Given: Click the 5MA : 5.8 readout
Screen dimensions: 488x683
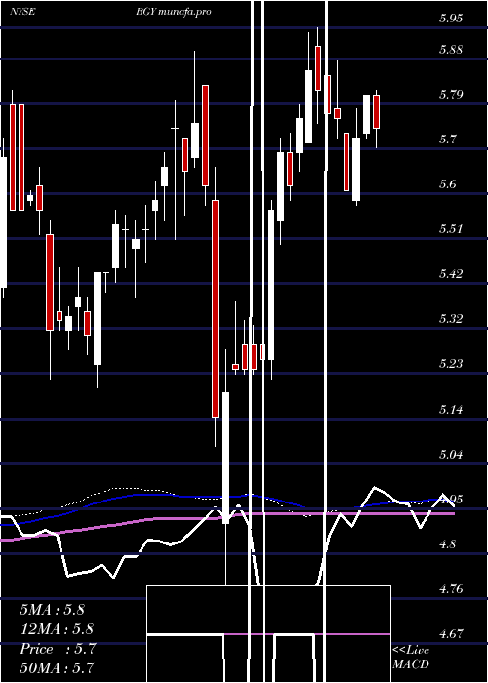Looking at the screenshot, I should 53,610.
